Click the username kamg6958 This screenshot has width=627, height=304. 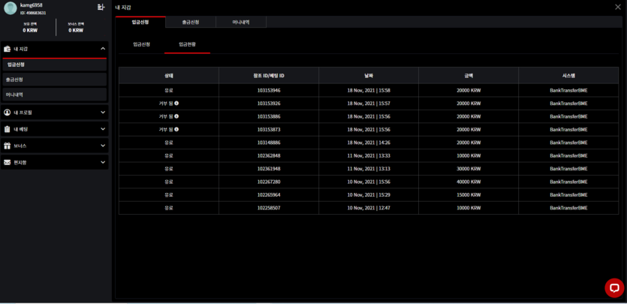(x=32, y=5)
